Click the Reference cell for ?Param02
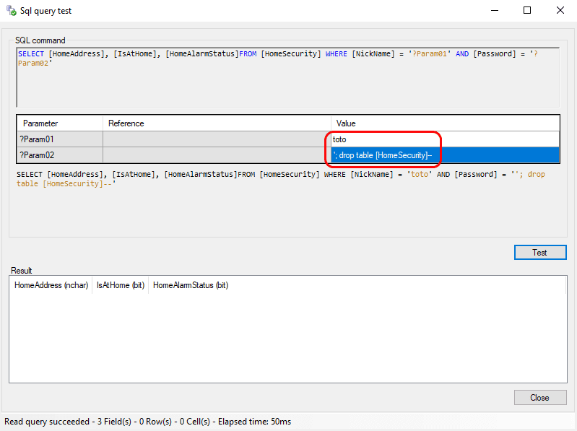 coord(217,155)
